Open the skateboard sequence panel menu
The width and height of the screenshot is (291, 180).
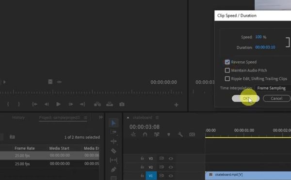tap(157, 118)
